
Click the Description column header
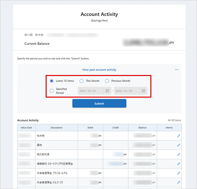56,128
